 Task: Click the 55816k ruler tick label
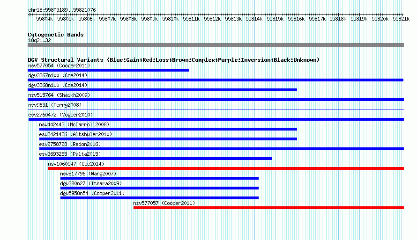click(296, 19)
